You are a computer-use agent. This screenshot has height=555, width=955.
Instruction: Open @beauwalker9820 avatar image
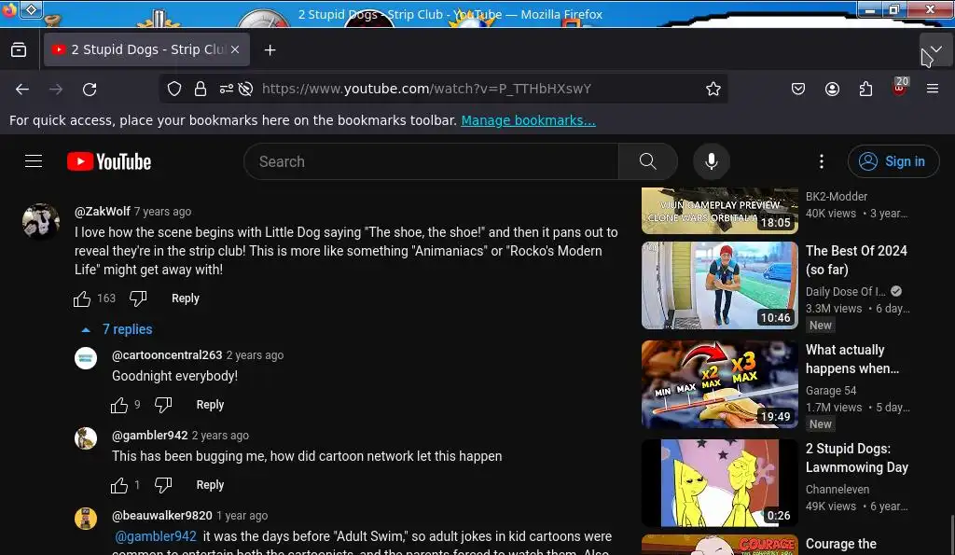[86, 519]
